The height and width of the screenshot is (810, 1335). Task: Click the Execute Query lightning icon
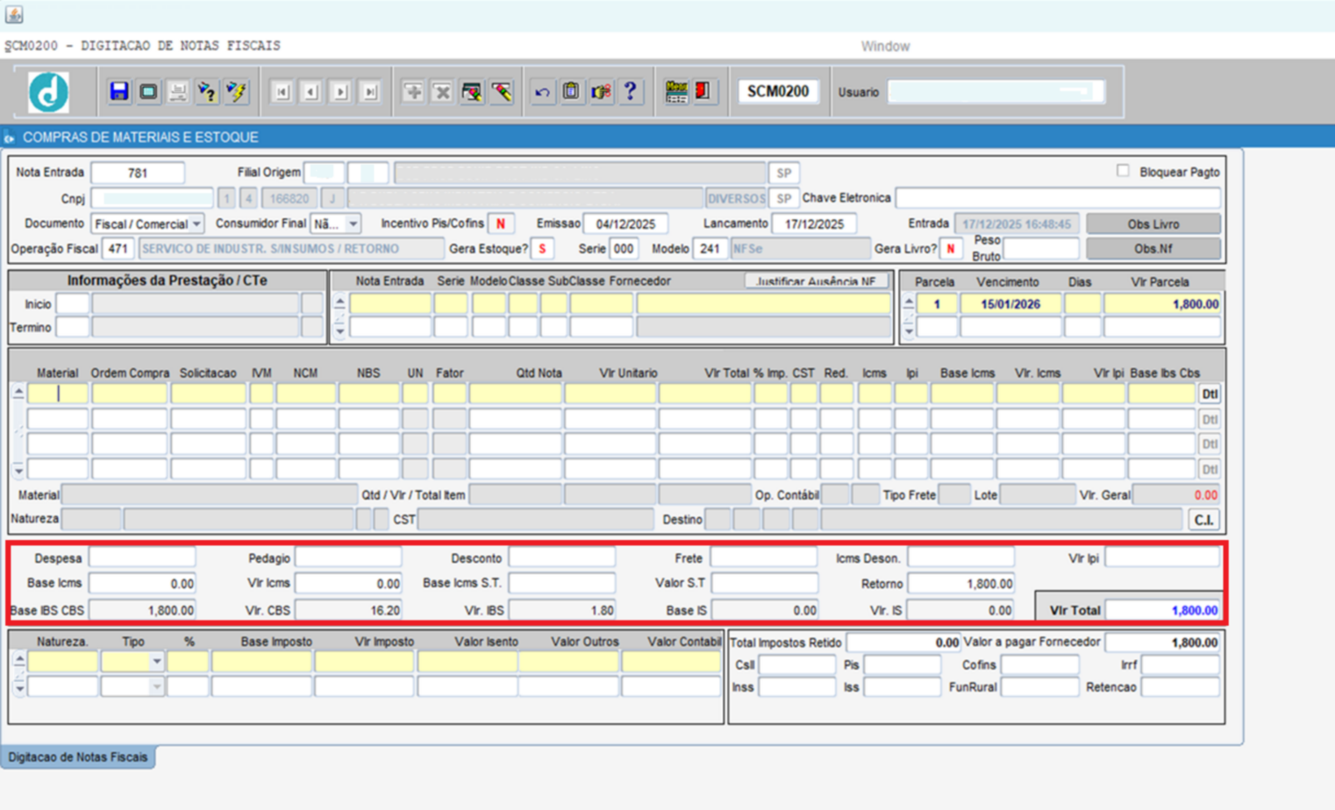point(236,91)
